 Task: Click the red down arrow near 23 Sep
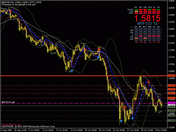(10, 11)
